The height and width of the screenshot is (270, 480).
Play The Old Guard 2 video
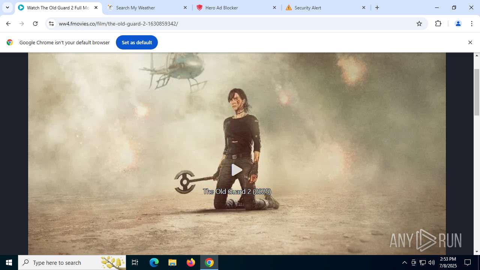237,170
